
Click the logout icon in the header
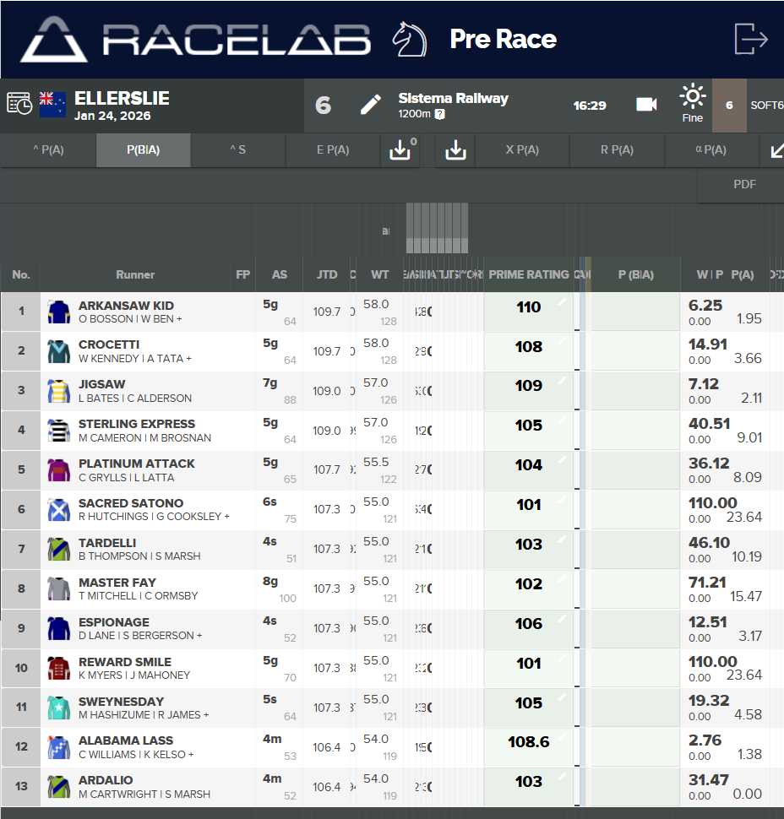750,39
